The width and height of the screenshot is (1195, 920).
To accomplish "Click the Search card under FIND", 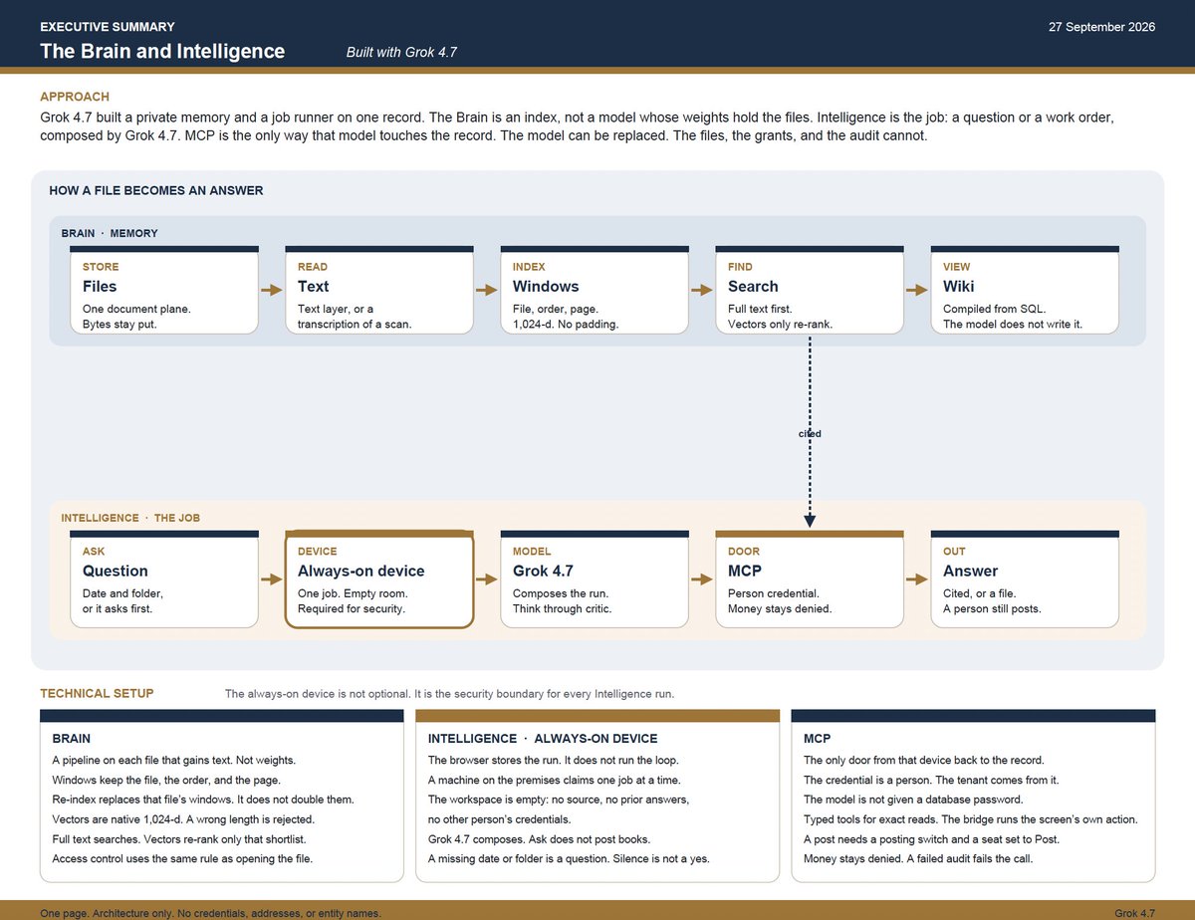I will (x=810, y=290).
